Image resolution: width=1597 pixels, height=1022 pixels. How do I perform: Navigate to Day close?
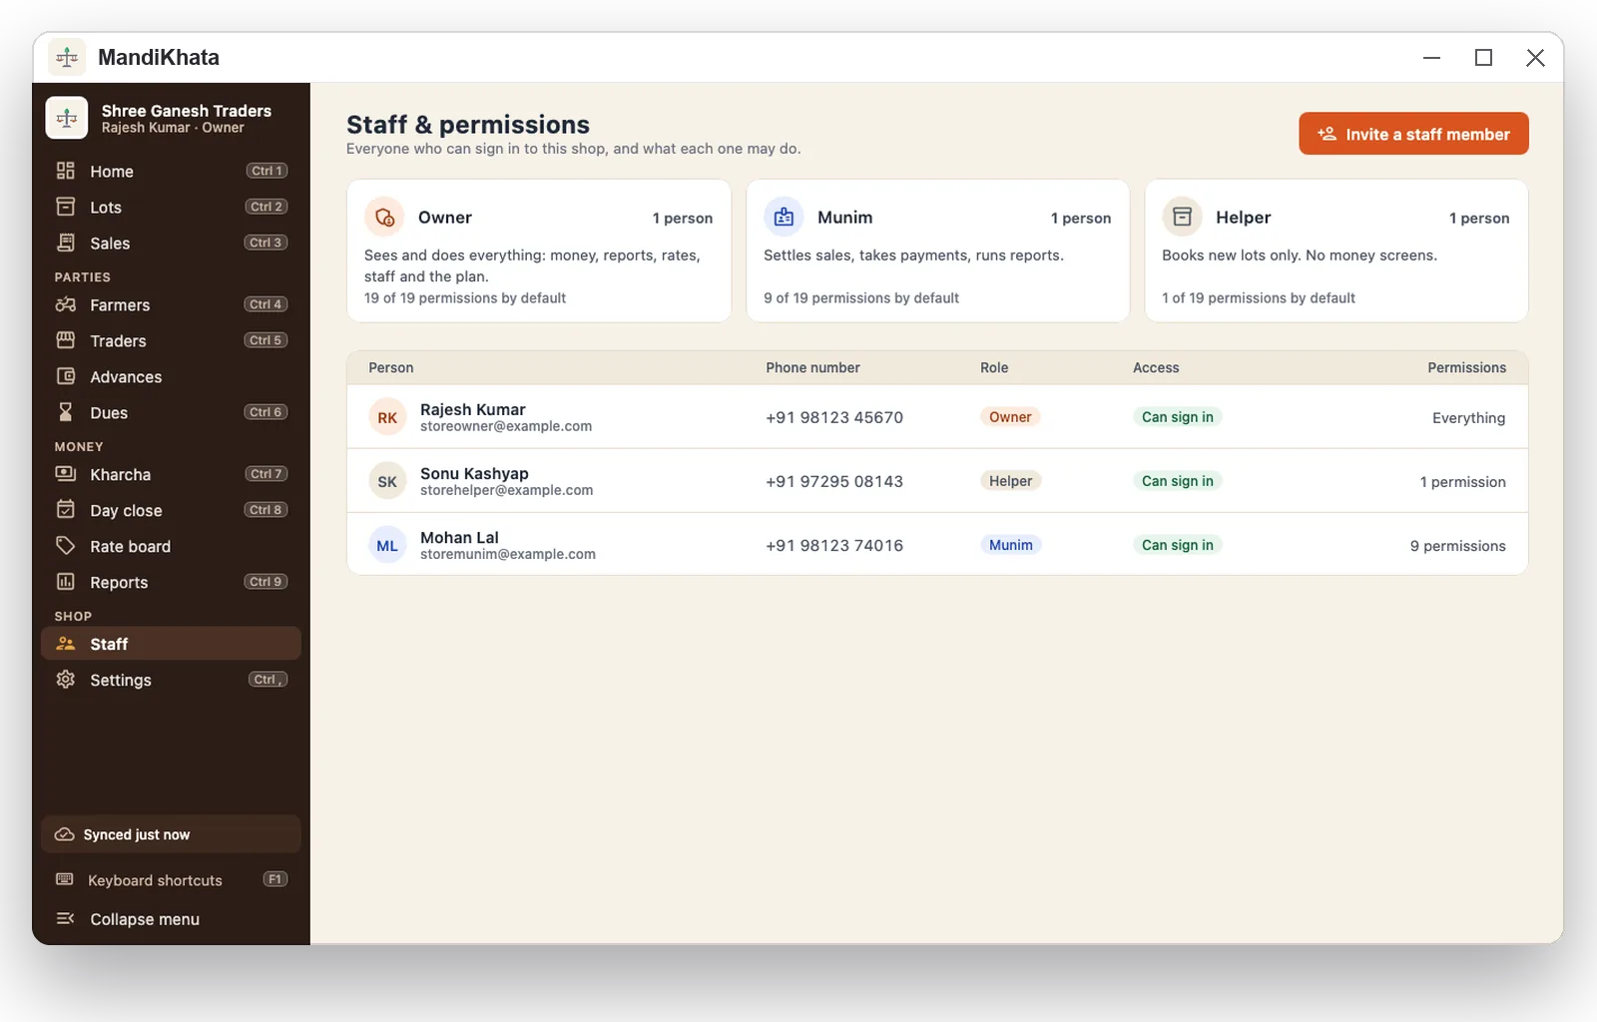(171, 510)
